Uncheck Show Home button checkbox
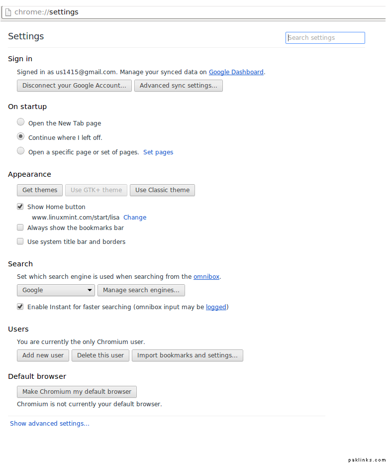The height and width of the screenshot is (463, 386). [20, 207]
